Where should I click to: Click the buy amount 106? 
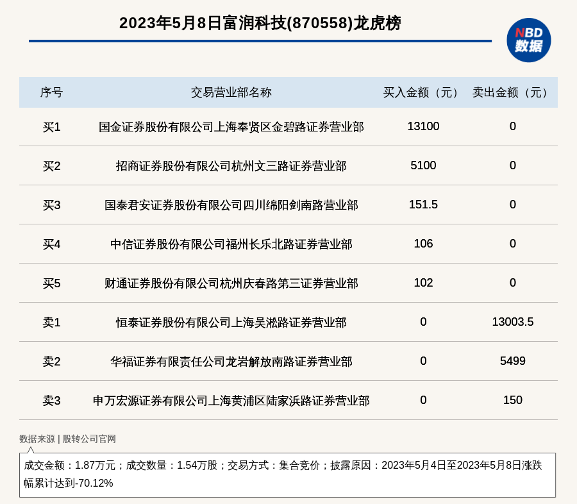coord(423,244)
